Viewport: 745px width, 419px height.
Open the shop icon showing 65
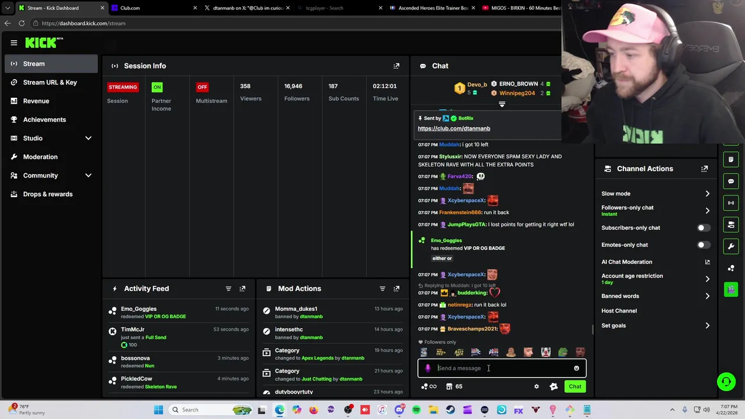454,386
